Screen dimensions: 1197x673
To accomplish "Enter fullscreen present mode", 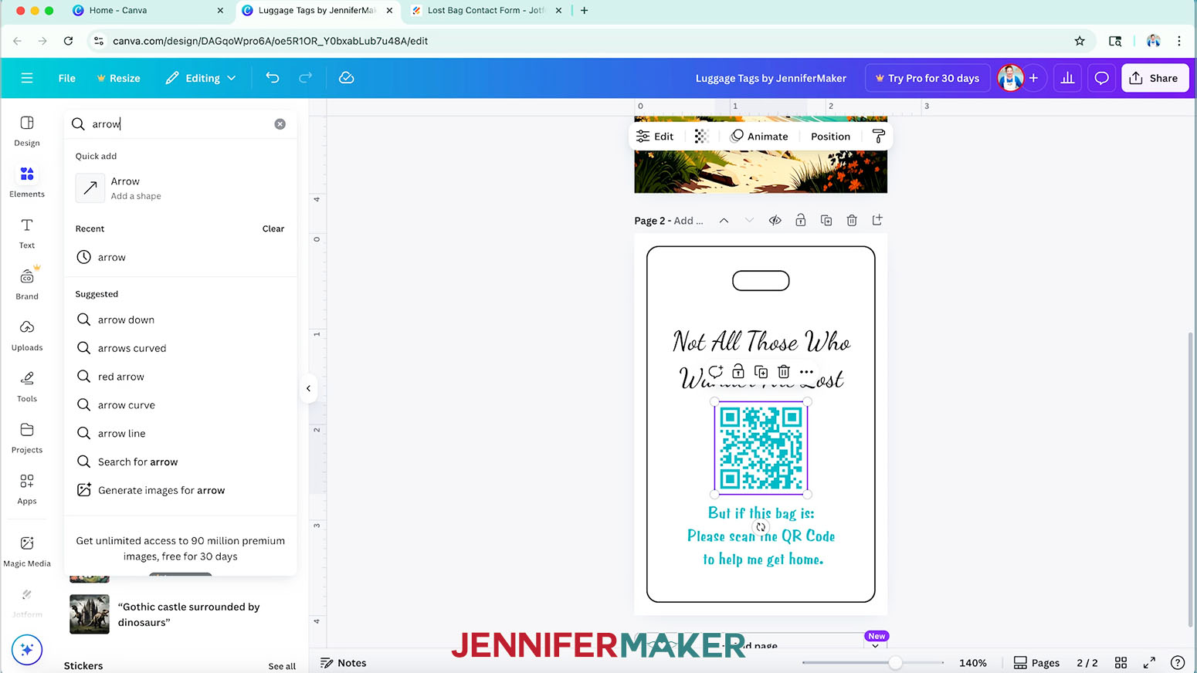I will [x=1149, y=663].
